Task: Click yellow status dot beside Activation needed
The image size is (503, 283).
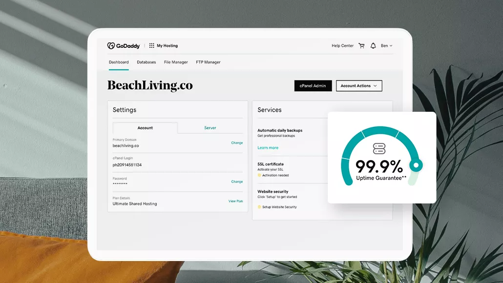Action: pos(259,175)
